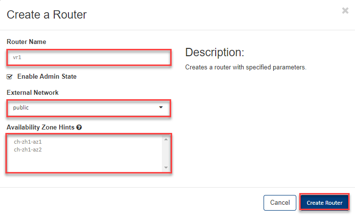Click the caret arrow on External Network
Screen dimensions: 355x216
[x=161, y=108]
